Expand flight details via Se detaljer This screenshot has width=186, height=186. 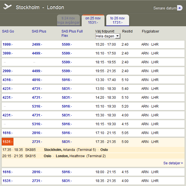[x=173, y=163]
